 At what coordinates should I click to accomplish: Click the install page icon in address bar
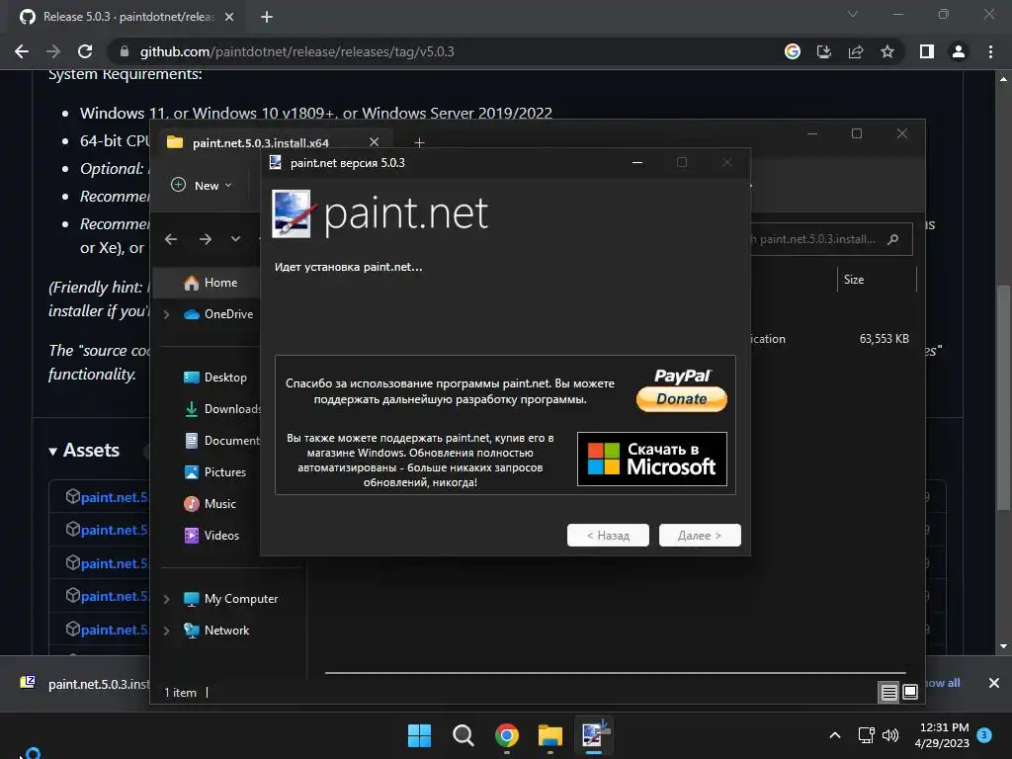[824, 51]
